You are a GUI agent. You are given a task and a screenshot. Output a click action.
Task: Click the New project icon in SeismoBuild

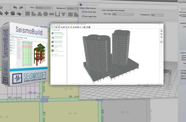(x=52, y=27)
